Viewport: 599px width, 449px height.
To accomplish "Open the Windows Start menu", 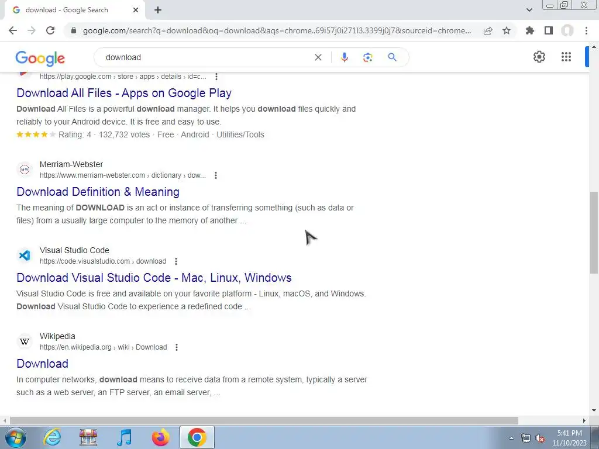I will [x=15, y=437].
